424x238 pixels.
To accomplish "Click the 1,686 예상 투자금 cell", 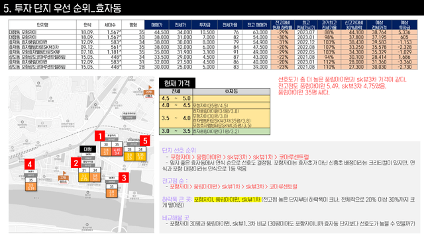I will pyautogui.click(x=404, y=57).
